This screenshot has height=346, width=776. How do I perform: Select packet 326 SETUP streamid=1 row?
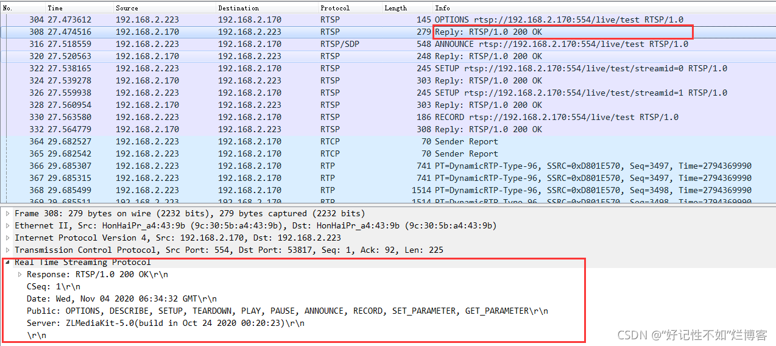pos(388,93)
